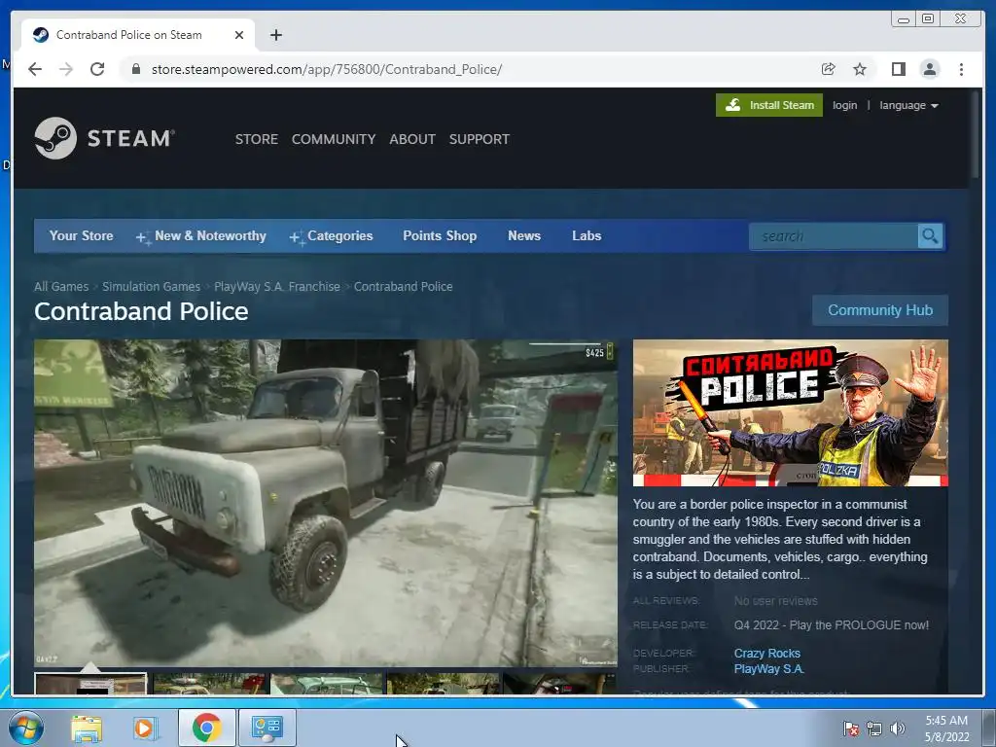Click network tray icon
The image size is (996, 747).
click(x=874, y=729)
